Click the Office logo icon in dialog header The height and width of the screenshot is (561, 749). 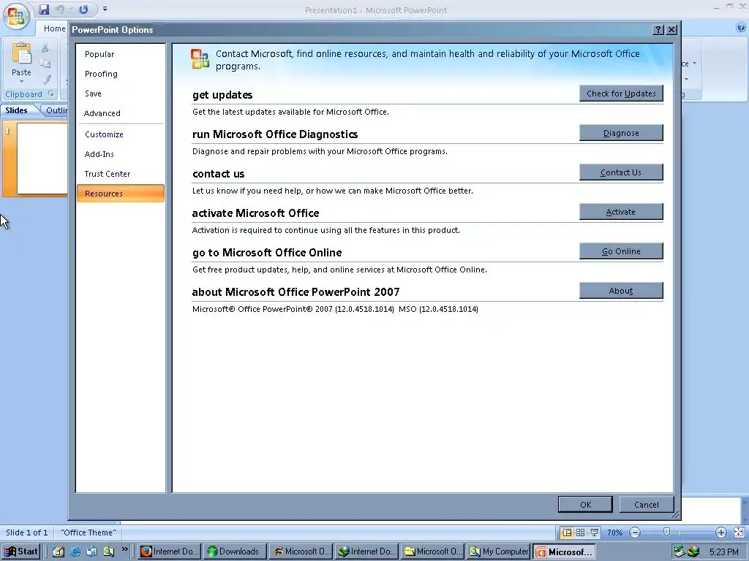coord(200,59)
